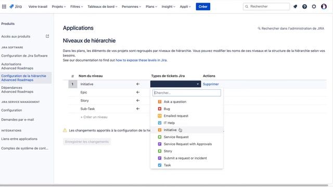The height and width of the screenshot is (187, 333).
Task: Click the blue Task ticket type icon
Action: tap(160, 165)
